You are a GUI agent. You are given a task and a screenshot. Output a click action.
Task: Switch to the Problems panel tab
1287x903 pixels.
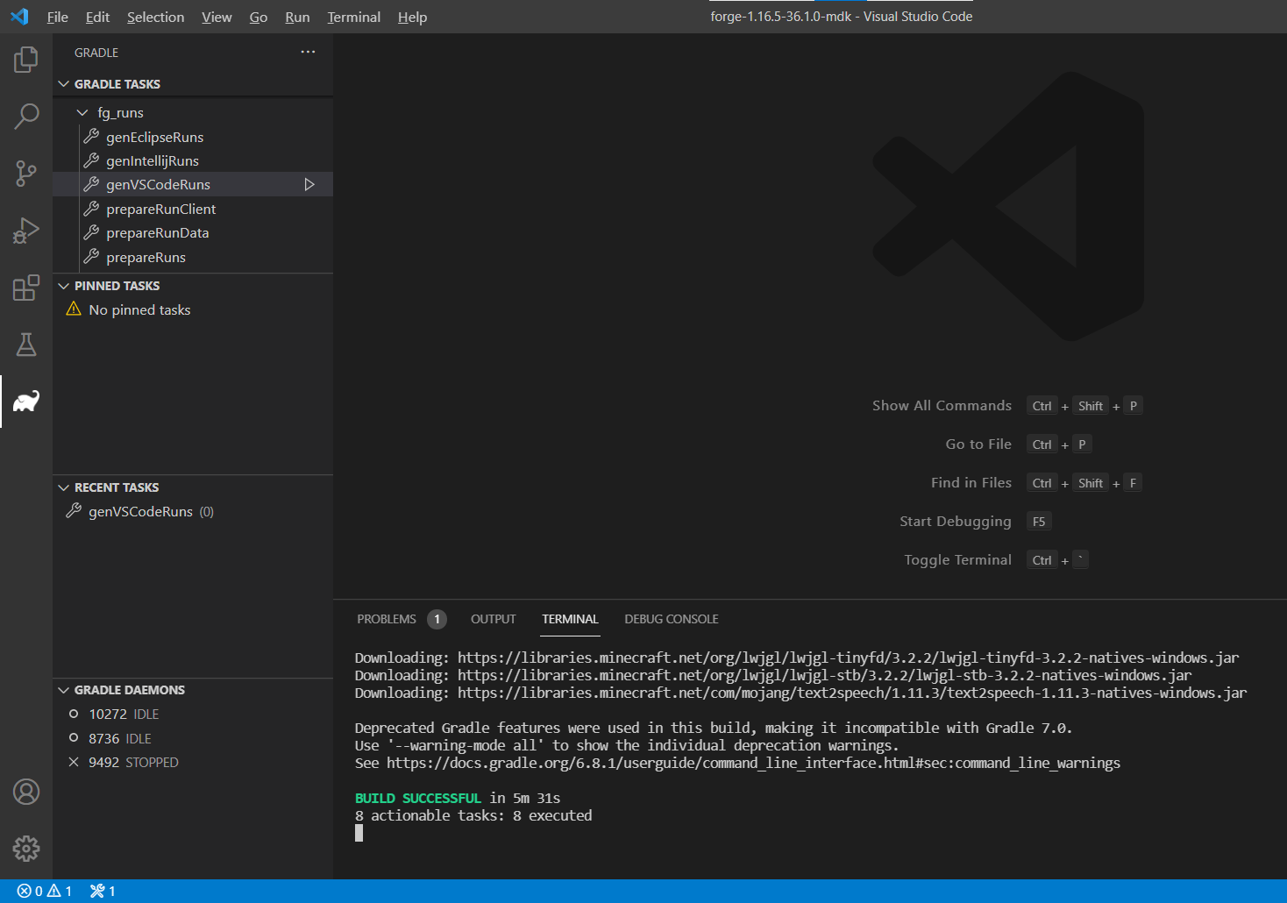coord(387,619)
